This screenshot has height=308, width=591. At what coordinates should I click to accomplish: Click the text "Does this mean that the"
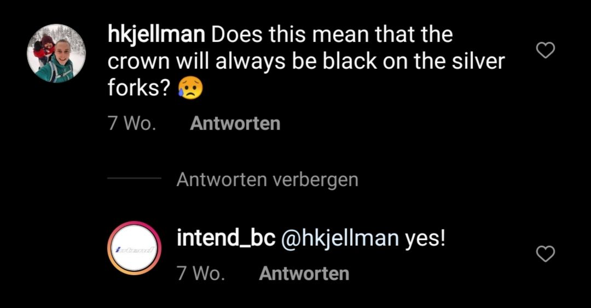[332, 35]
